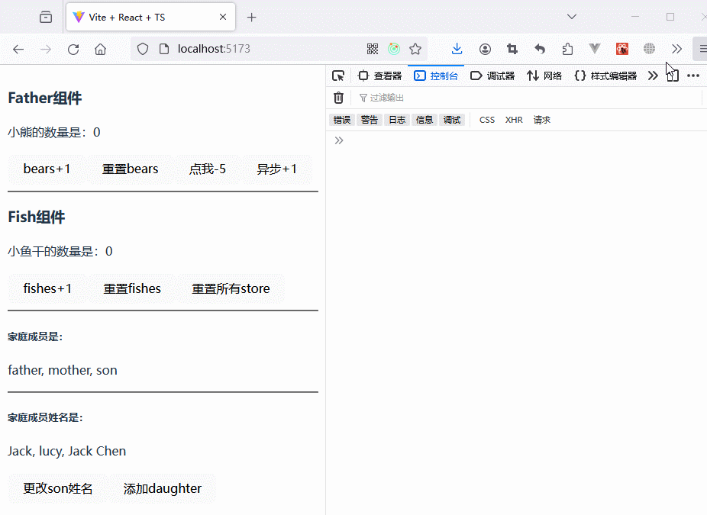The width and height of the screenshot is (707, 515).
Task: Open DevTools three-dot options menu
Action: (693, 76)
